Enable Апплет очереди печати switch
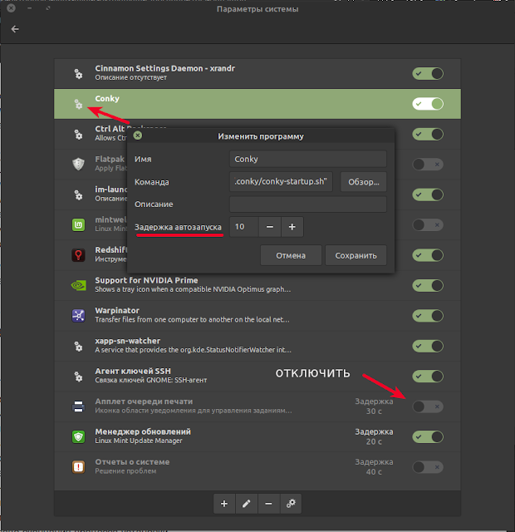Screen dimensions: 515x532 [428, 406]
